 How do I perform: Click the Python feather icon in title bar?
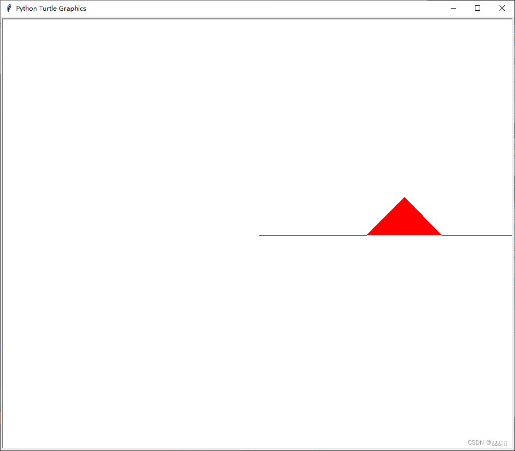point(9,8)
